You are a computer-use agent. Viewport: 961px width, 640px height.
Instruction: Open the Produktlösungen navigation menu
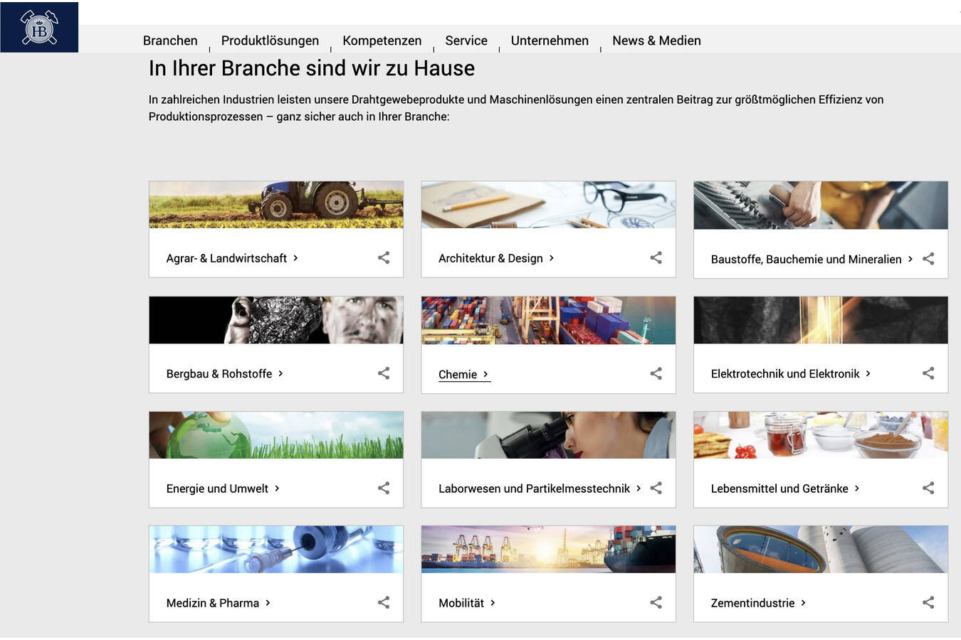pos(270,41)
